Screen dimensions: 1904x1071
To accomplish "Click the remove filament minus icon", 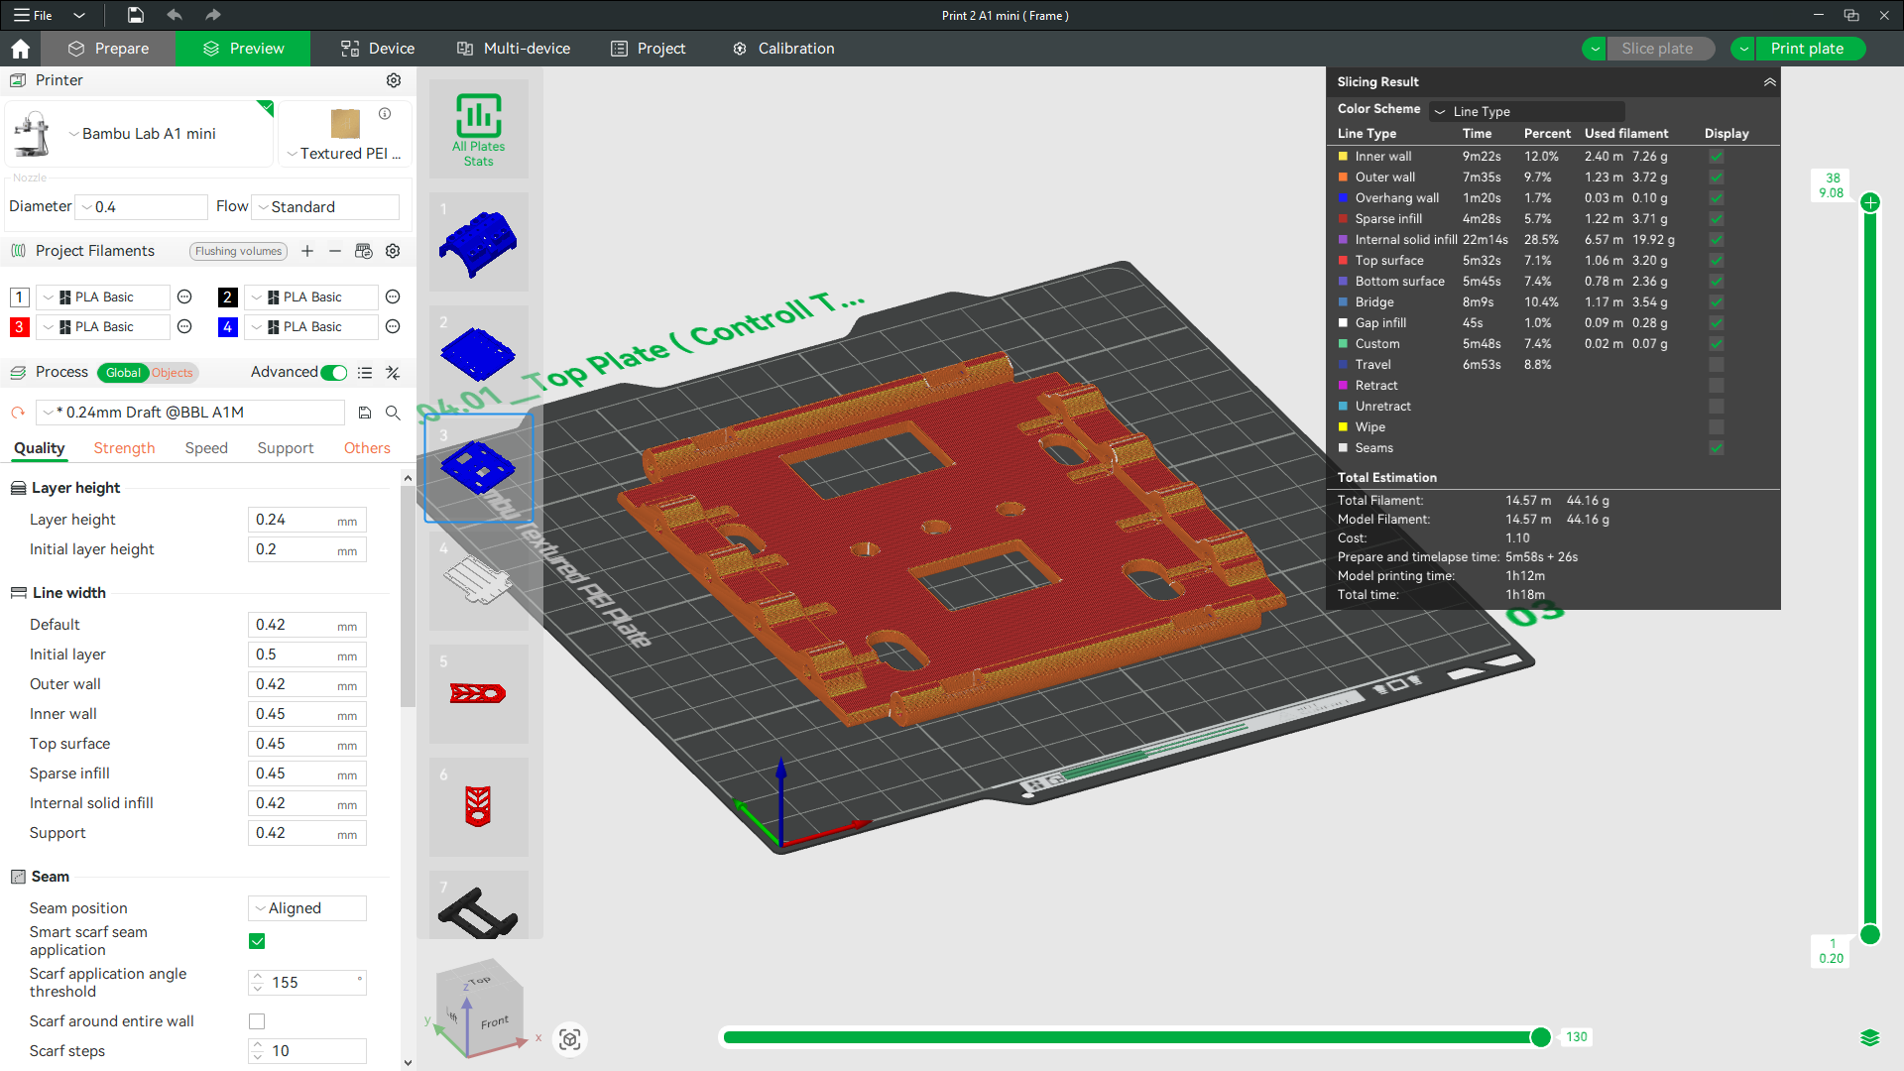I will 335,251.
